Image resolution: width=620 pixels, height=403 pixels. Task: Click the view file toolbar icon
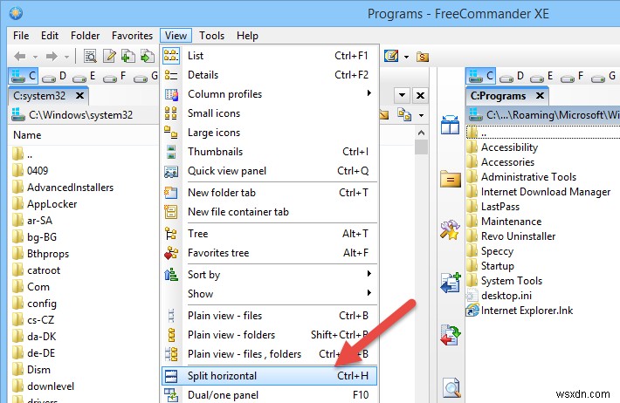click(x=90, y=57)
